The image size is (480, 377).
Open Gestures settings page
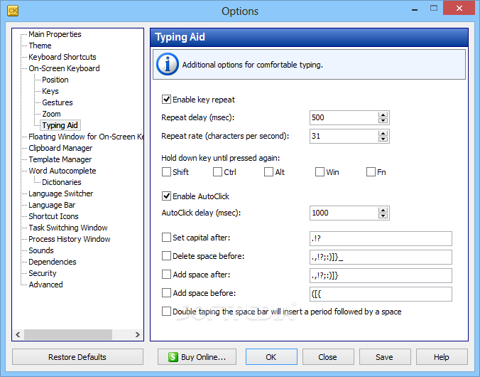coord(58,102)
